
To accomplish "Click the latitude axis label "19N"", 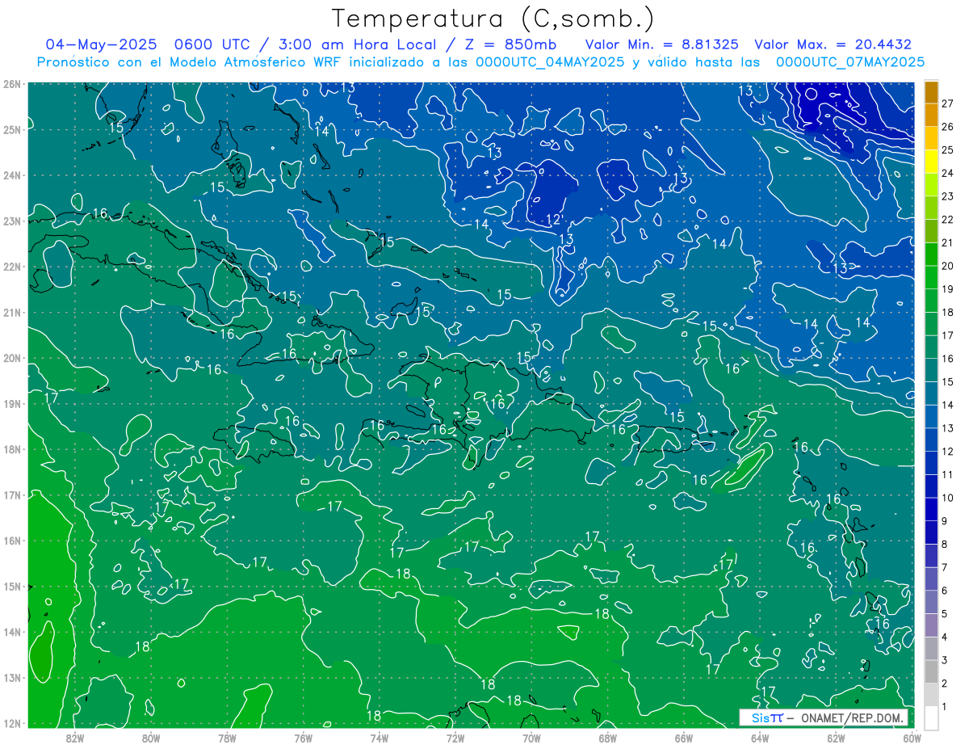I will point(12,403).
